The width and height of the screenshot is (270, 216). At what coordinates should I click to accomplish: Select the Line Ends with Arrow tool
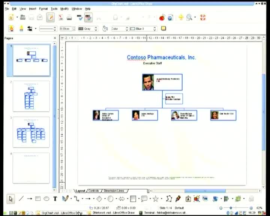coord(30,199)
